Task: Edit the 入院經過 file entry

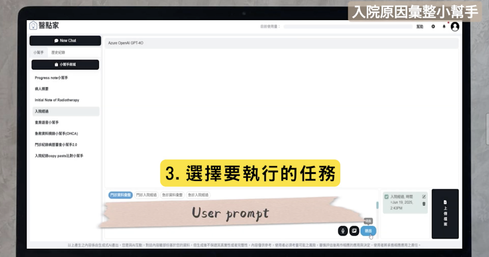Action: (424, 197)
